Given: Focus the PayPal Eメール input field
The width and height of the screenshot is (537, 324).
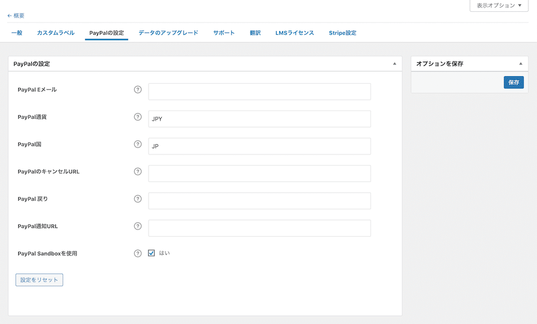Looking at the screenshot, I should [259, 92].
